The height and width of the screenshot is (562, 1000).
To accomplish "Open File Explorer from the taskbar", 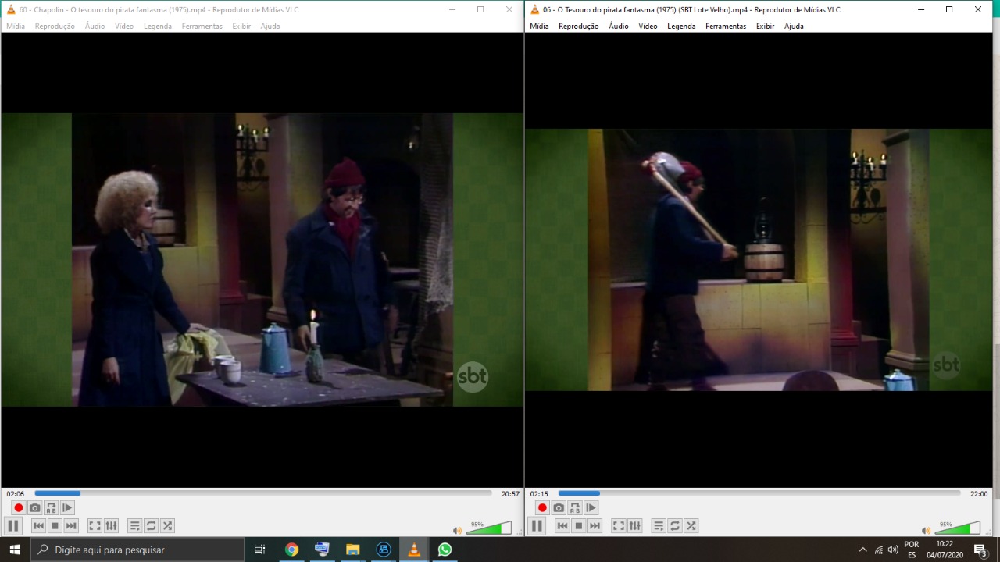I will tap(352, 550).
